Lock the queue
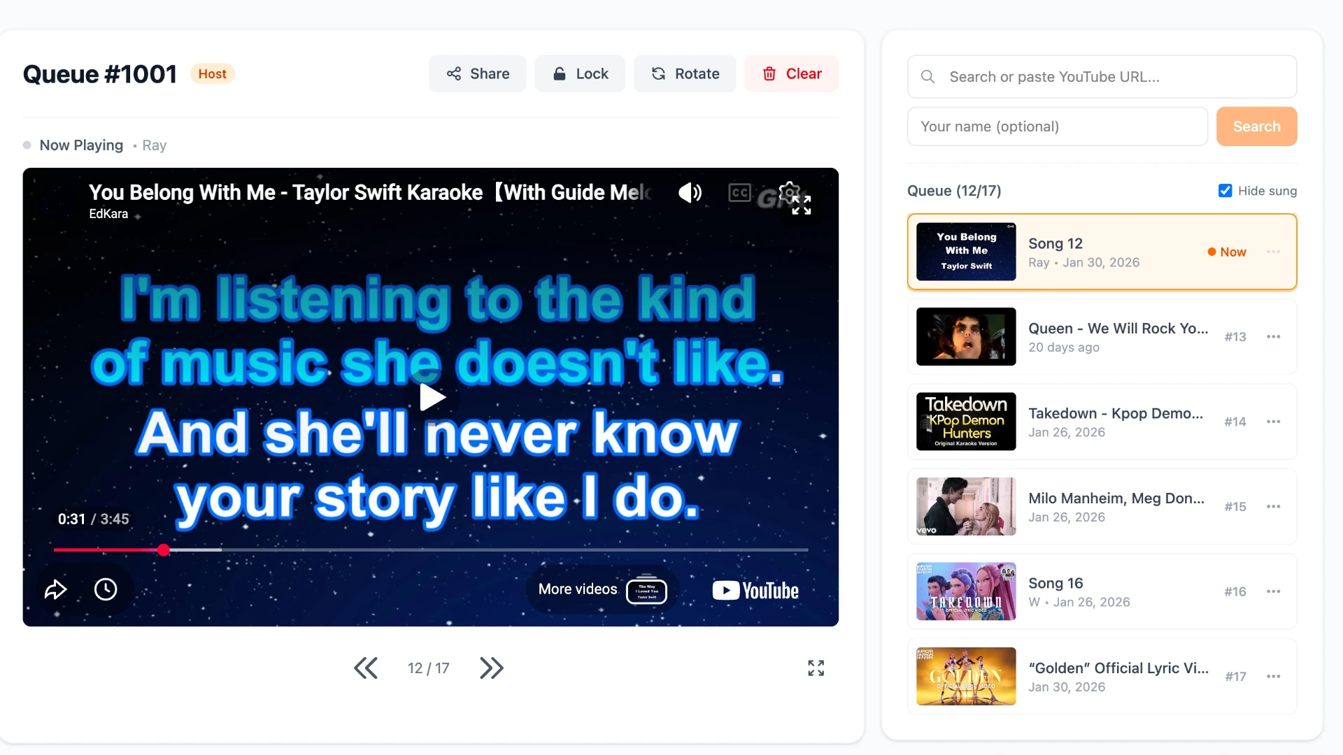Image resolution: width=1343 pixels, height=755 pixels. 580,73
